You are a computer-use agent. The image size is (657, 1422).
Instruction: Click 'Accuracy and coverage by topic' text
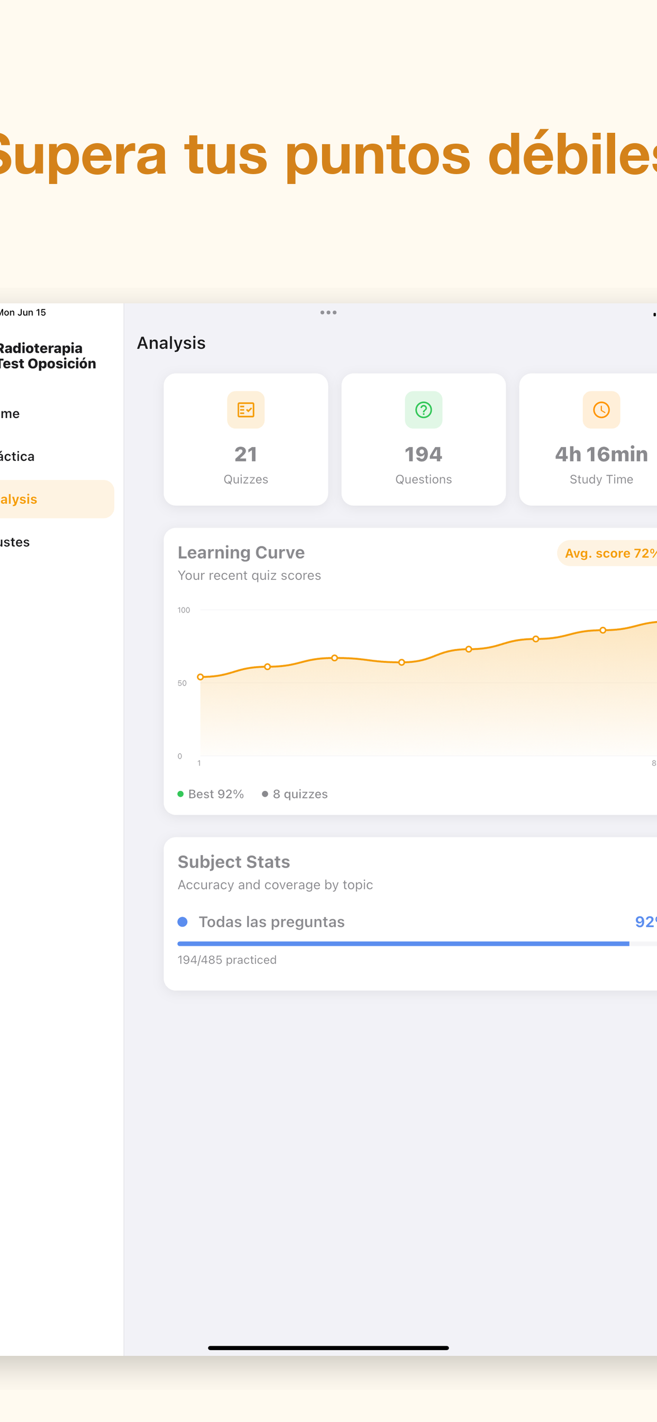pos(275,885)
